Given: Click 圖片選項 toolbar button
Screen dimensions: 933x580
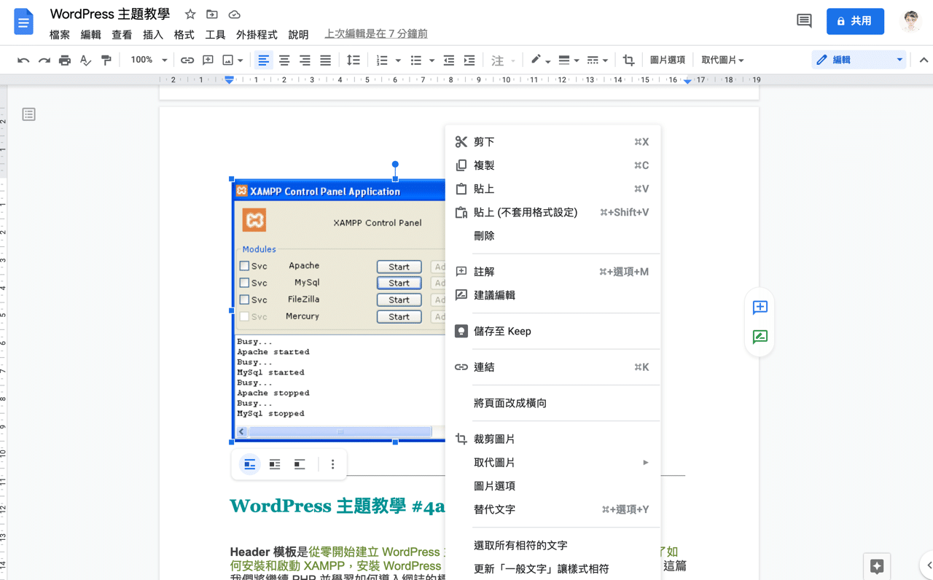Looking at the screenshot, I should coord(668,60).
